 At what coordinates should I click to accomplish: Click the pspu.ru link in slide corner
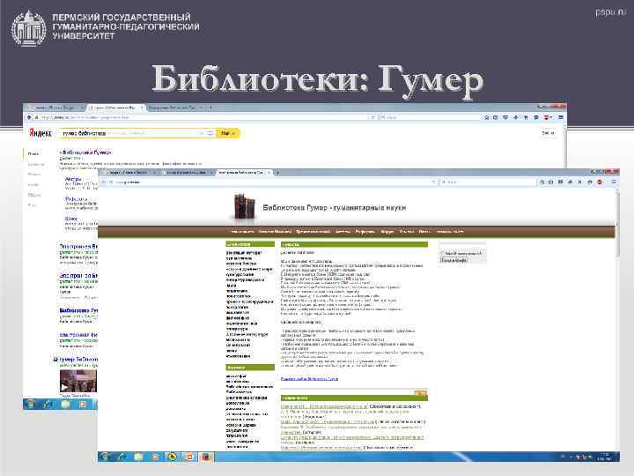[x=610, y=12]
